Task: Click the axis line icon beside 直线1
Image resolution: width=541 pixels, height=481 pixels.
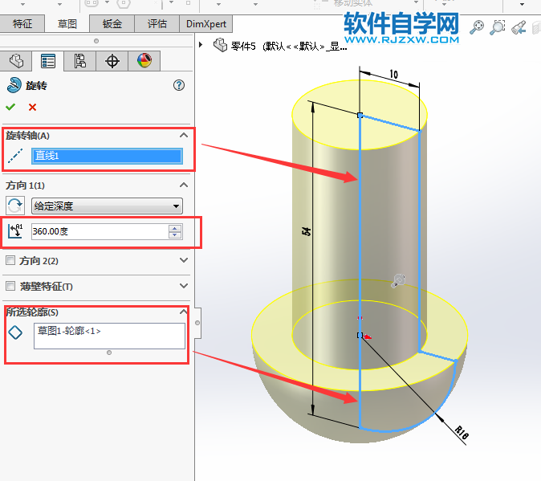Action: [x=15, y=156]
